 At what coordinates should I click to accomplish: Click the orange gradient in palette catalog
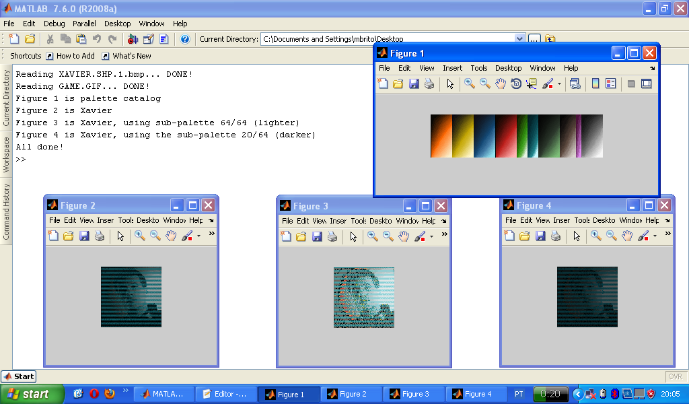441,136
